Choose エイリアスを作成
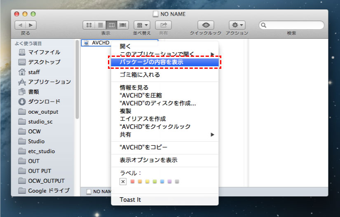The width and height of the screenshot is (340, 217). (x=164, y=119)
